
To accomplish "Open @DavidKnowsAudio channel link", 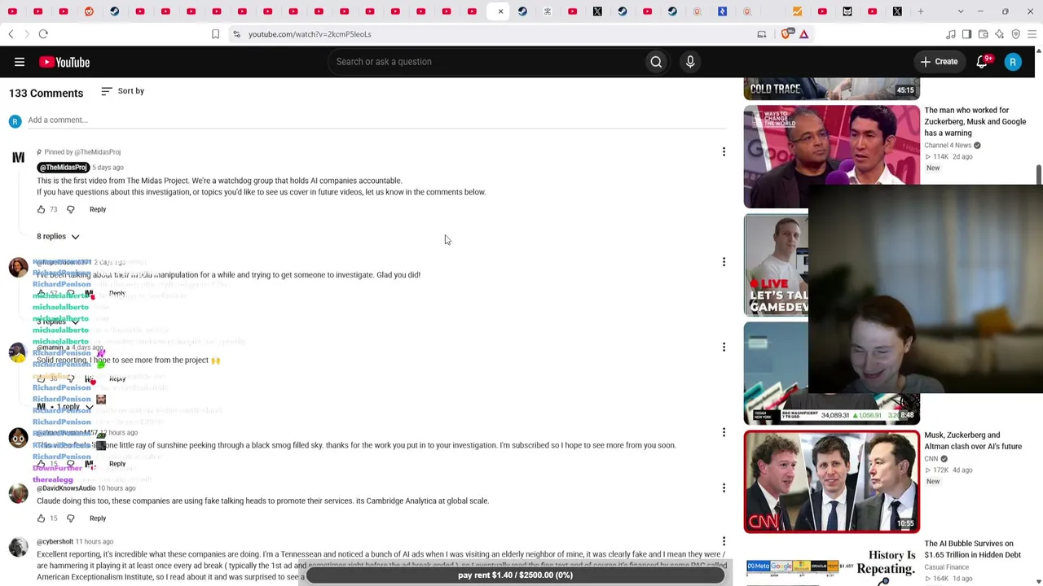I will coord(66,488).
